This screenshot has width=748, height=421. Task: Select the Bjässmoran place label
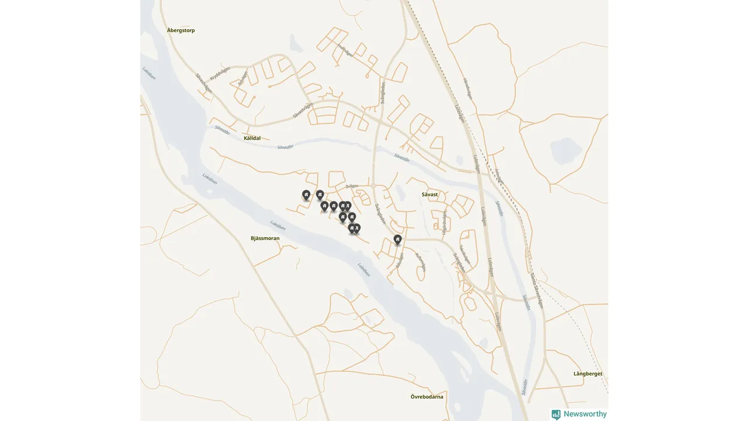[x=265, y=239]
